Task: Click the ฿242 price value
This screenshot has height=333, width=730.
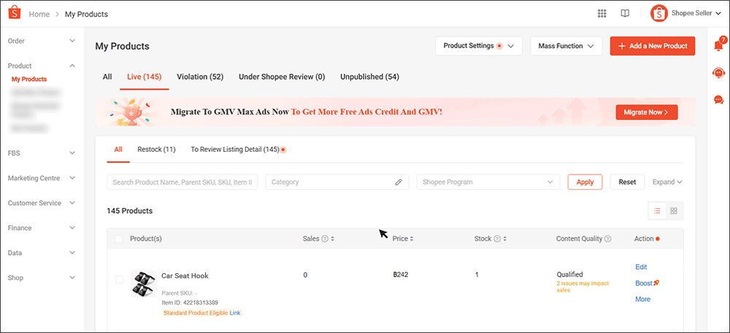Action: click(400, 275)
